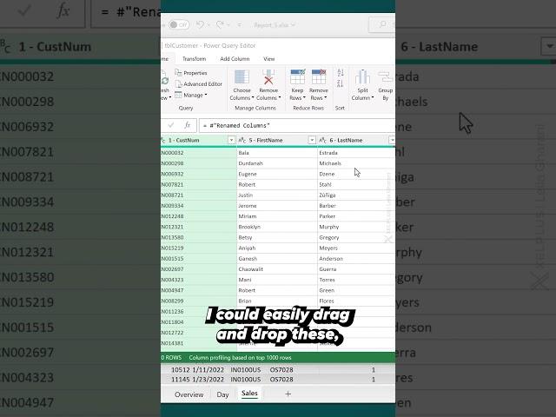556x417 pixels.
Task: Open the CustNum column filter dropdown
Action: click(231, 140)
